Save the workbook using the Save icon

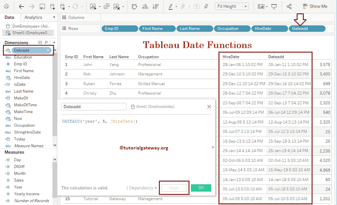point(42,6)
